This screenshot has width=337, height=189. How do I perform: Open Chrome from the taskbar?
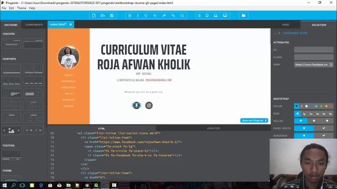(x=87, y=185)
